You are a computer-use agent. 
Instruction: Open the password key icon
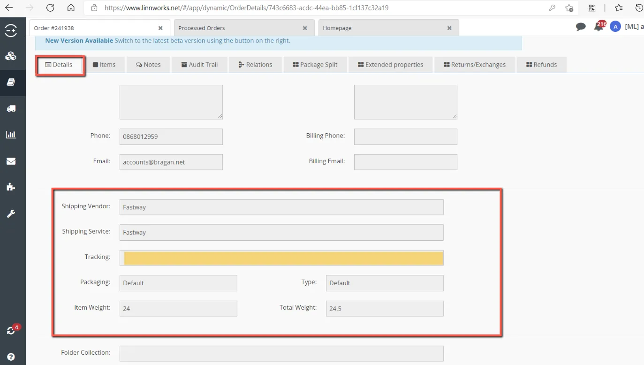click(x=552, y=8)
